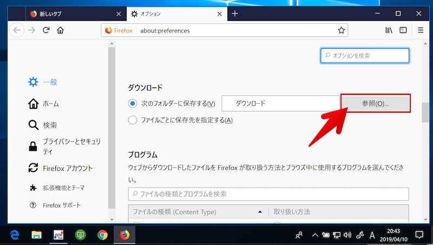Click the オプションを検索 search field
Viewport: 433px width, 245px height.
click(x=365, y=55)
